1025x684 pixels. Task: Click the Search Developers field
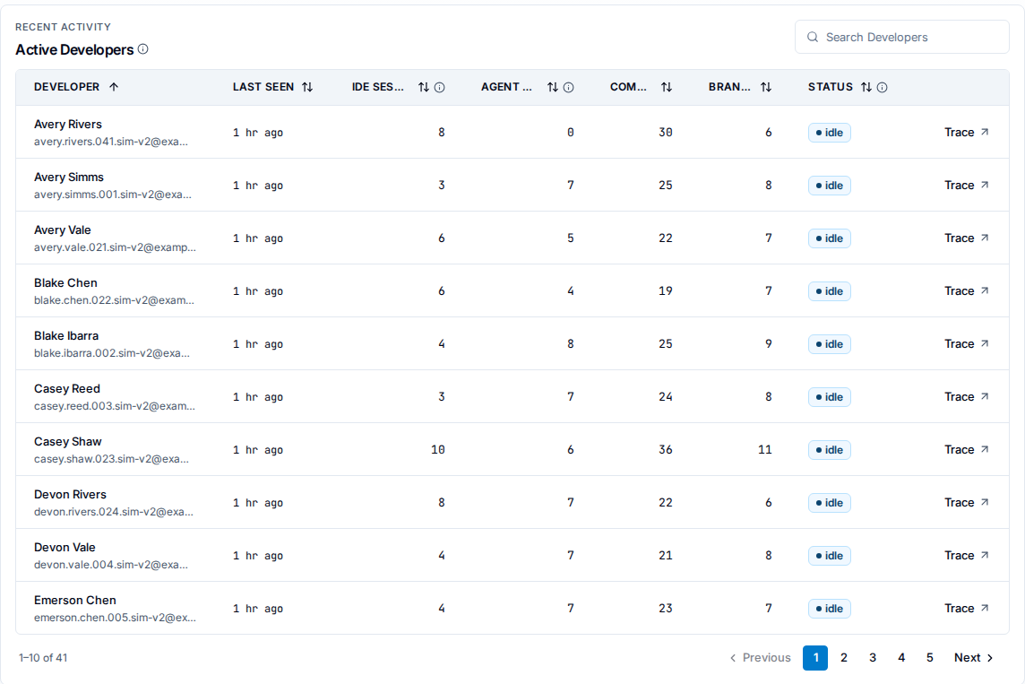click(902, 38)
